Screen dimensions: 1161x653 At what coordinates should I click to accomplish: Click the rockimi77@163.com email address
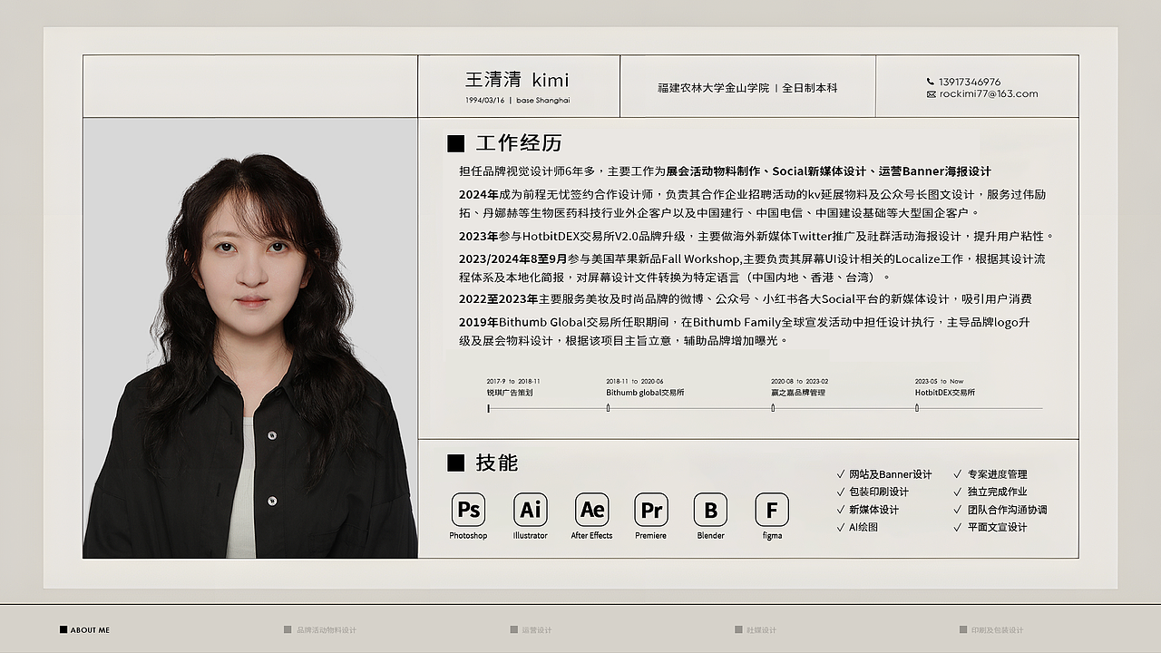[x=989, y=93]
